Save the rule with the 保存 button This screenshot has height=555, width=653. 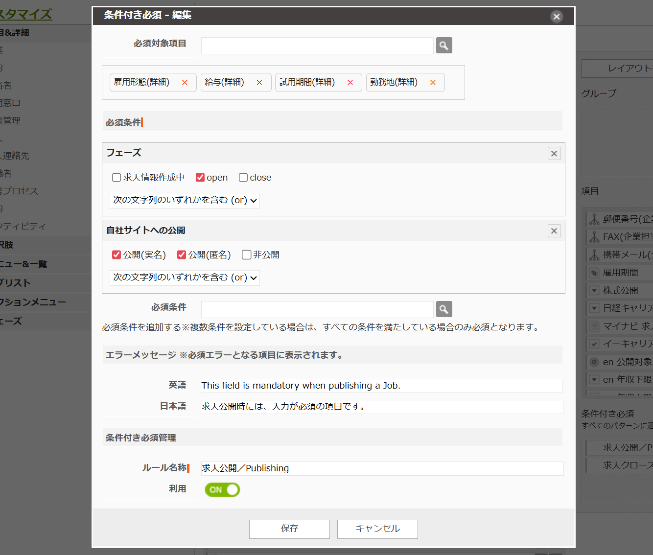click(289, 529)
